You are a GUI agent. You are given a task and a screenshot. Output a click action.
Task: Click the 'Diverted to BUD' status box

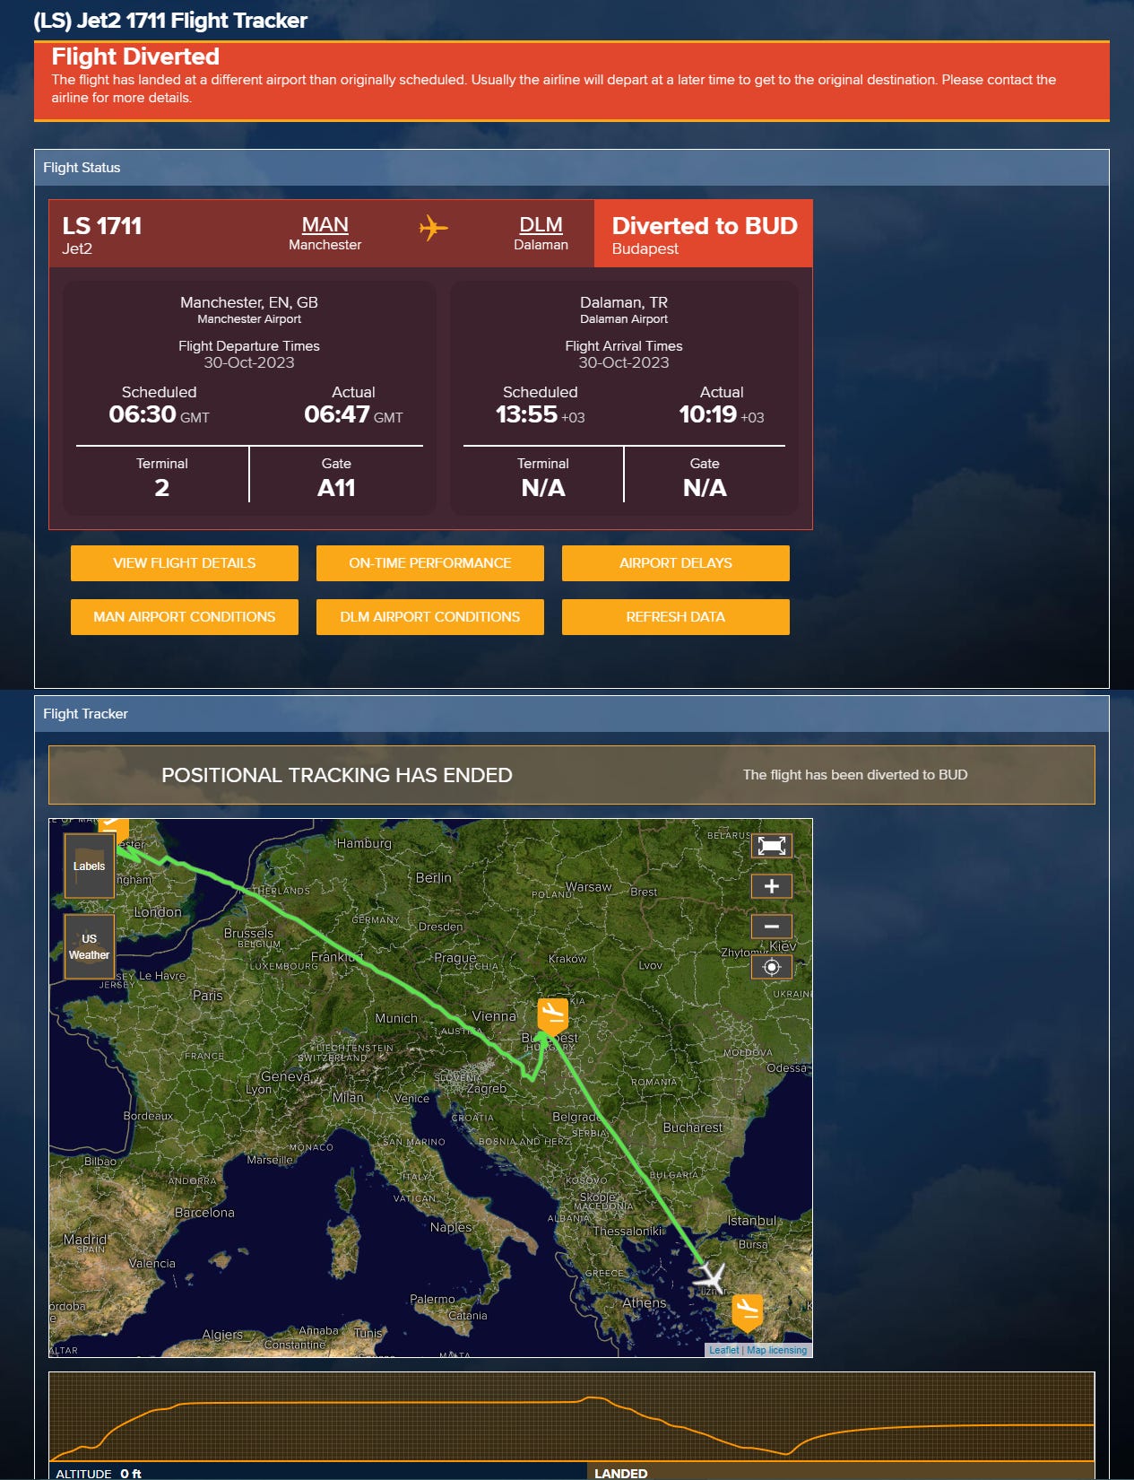click(704, 233)
